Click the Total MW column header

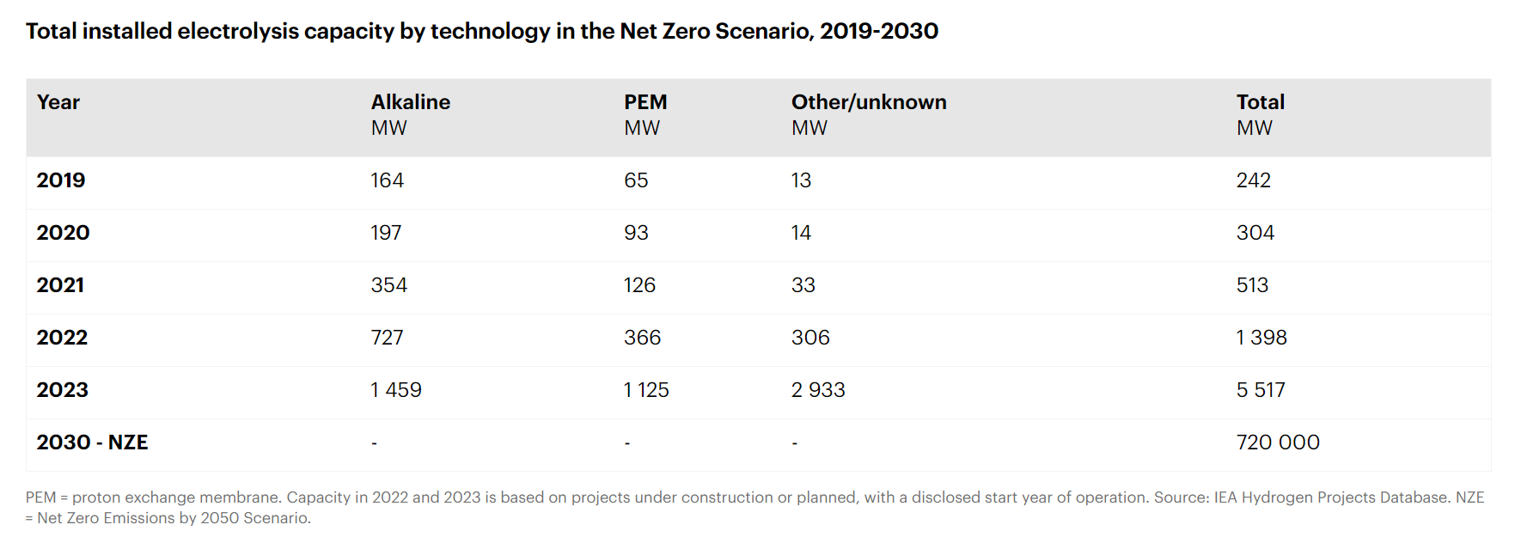click(1260, 114)
